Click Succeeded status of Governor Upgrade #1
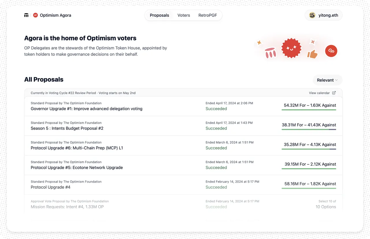This screenshot has height=239, width=370. click(x=216, y=109)
